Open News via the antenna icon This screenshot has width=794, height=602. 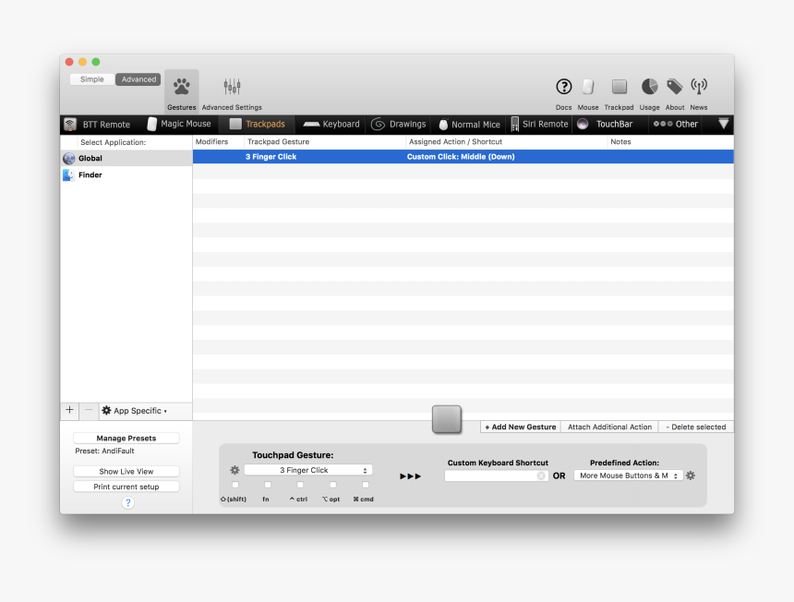pos(699,87)
